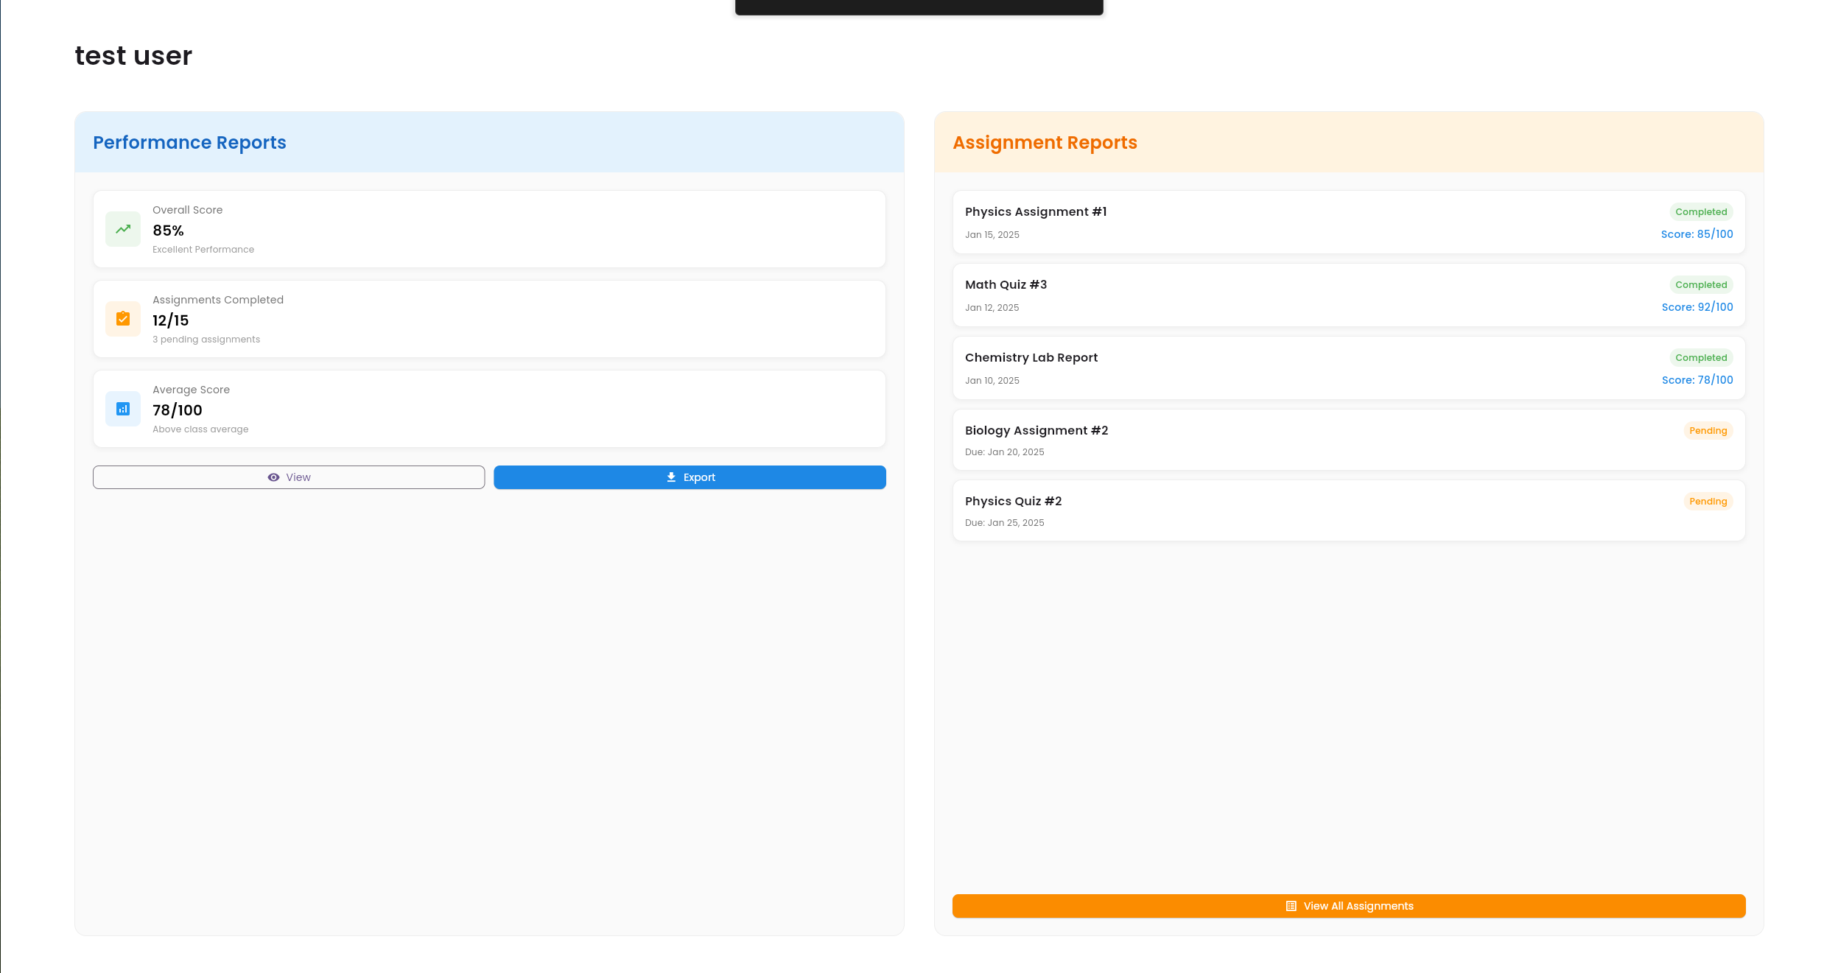Click the Physics Quiz #2 entry
This screenshot has width=1838, height=973.
[1013, 502]
